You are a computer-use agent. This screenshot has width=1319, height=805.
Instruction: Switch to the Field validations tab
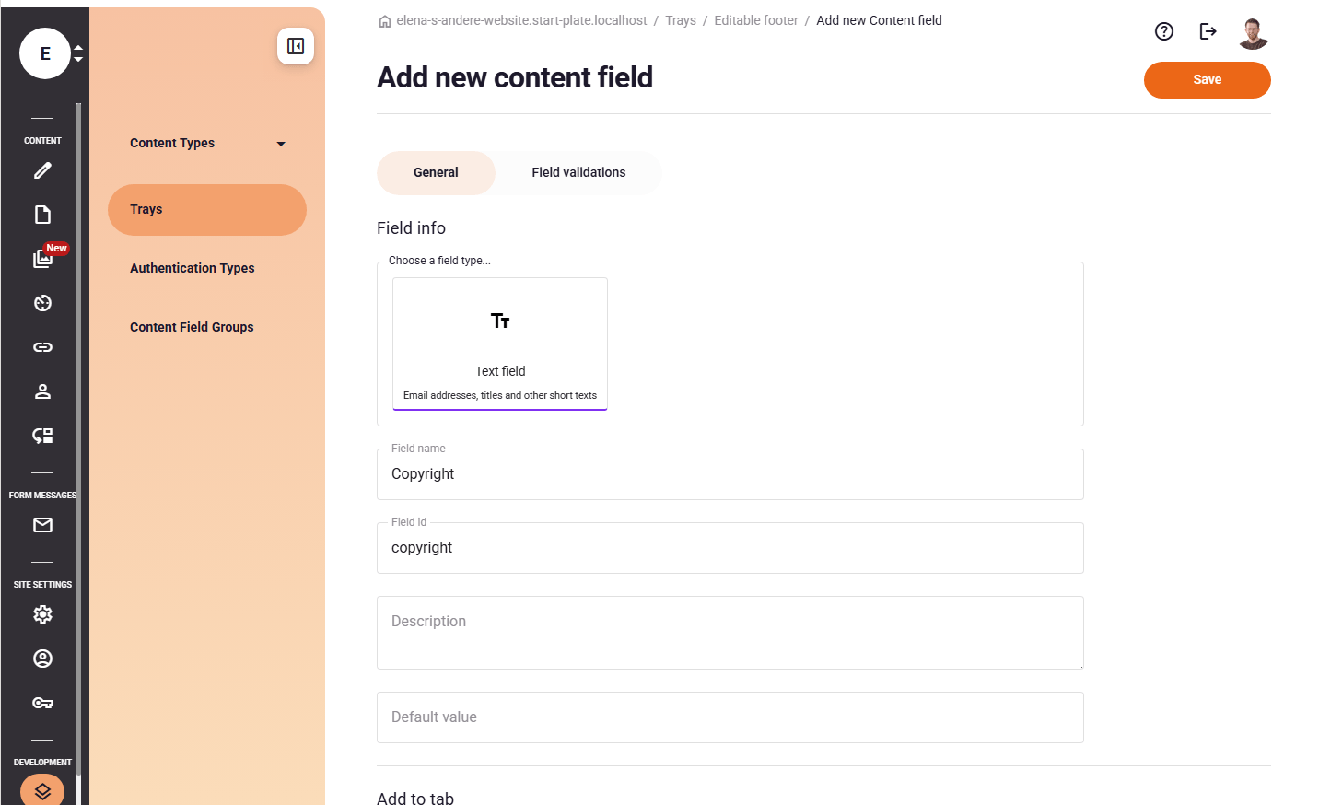point(578,172)
